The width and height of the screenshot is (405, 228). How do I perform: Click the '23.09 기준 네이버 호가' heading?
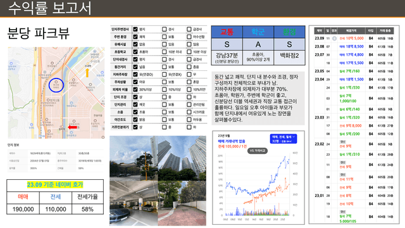click(55, 185)
